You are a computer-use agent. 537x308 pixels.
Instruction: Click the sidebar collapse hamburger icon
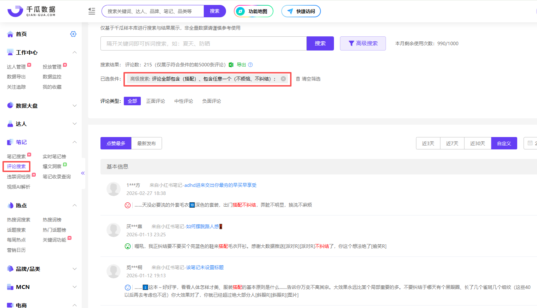(x=92, y=11)
